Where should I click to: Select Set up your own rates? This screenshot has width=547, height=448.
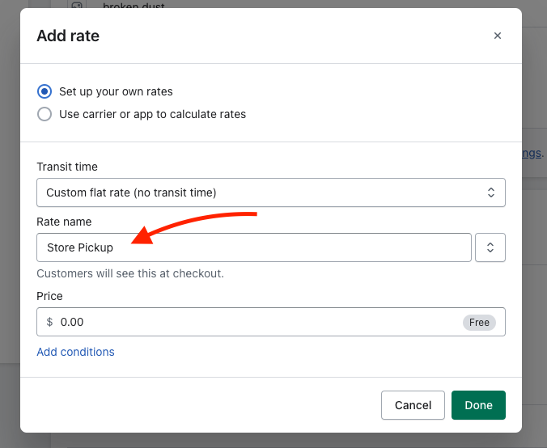45,91
